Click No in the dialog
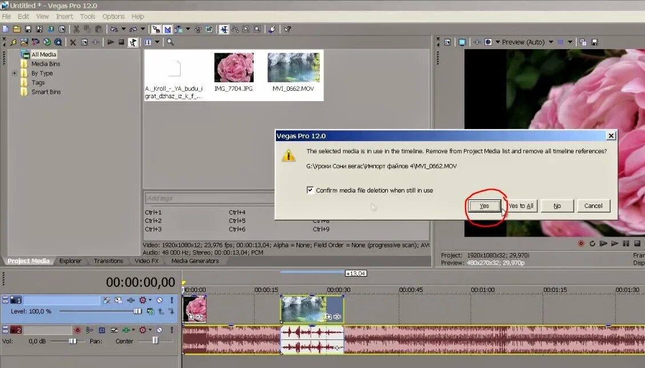 [557, 206]
